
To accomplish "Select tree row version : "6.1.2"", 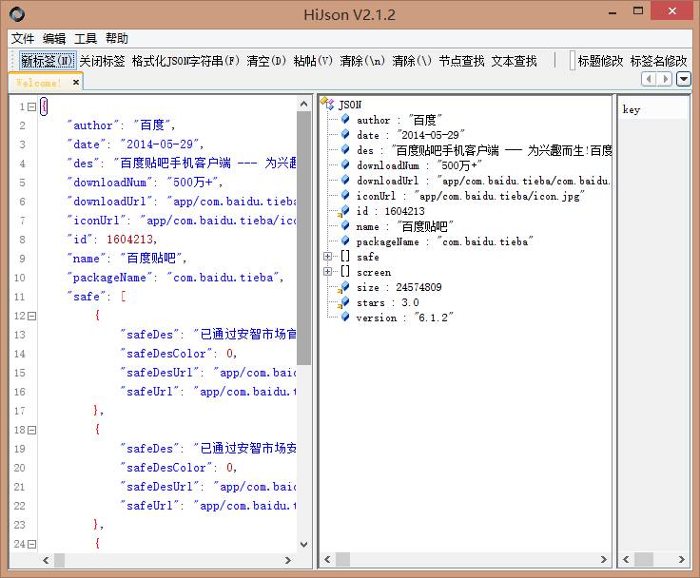I will coord(405,318).
